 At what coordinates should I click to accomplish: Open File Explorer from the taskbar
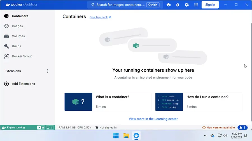126,136
